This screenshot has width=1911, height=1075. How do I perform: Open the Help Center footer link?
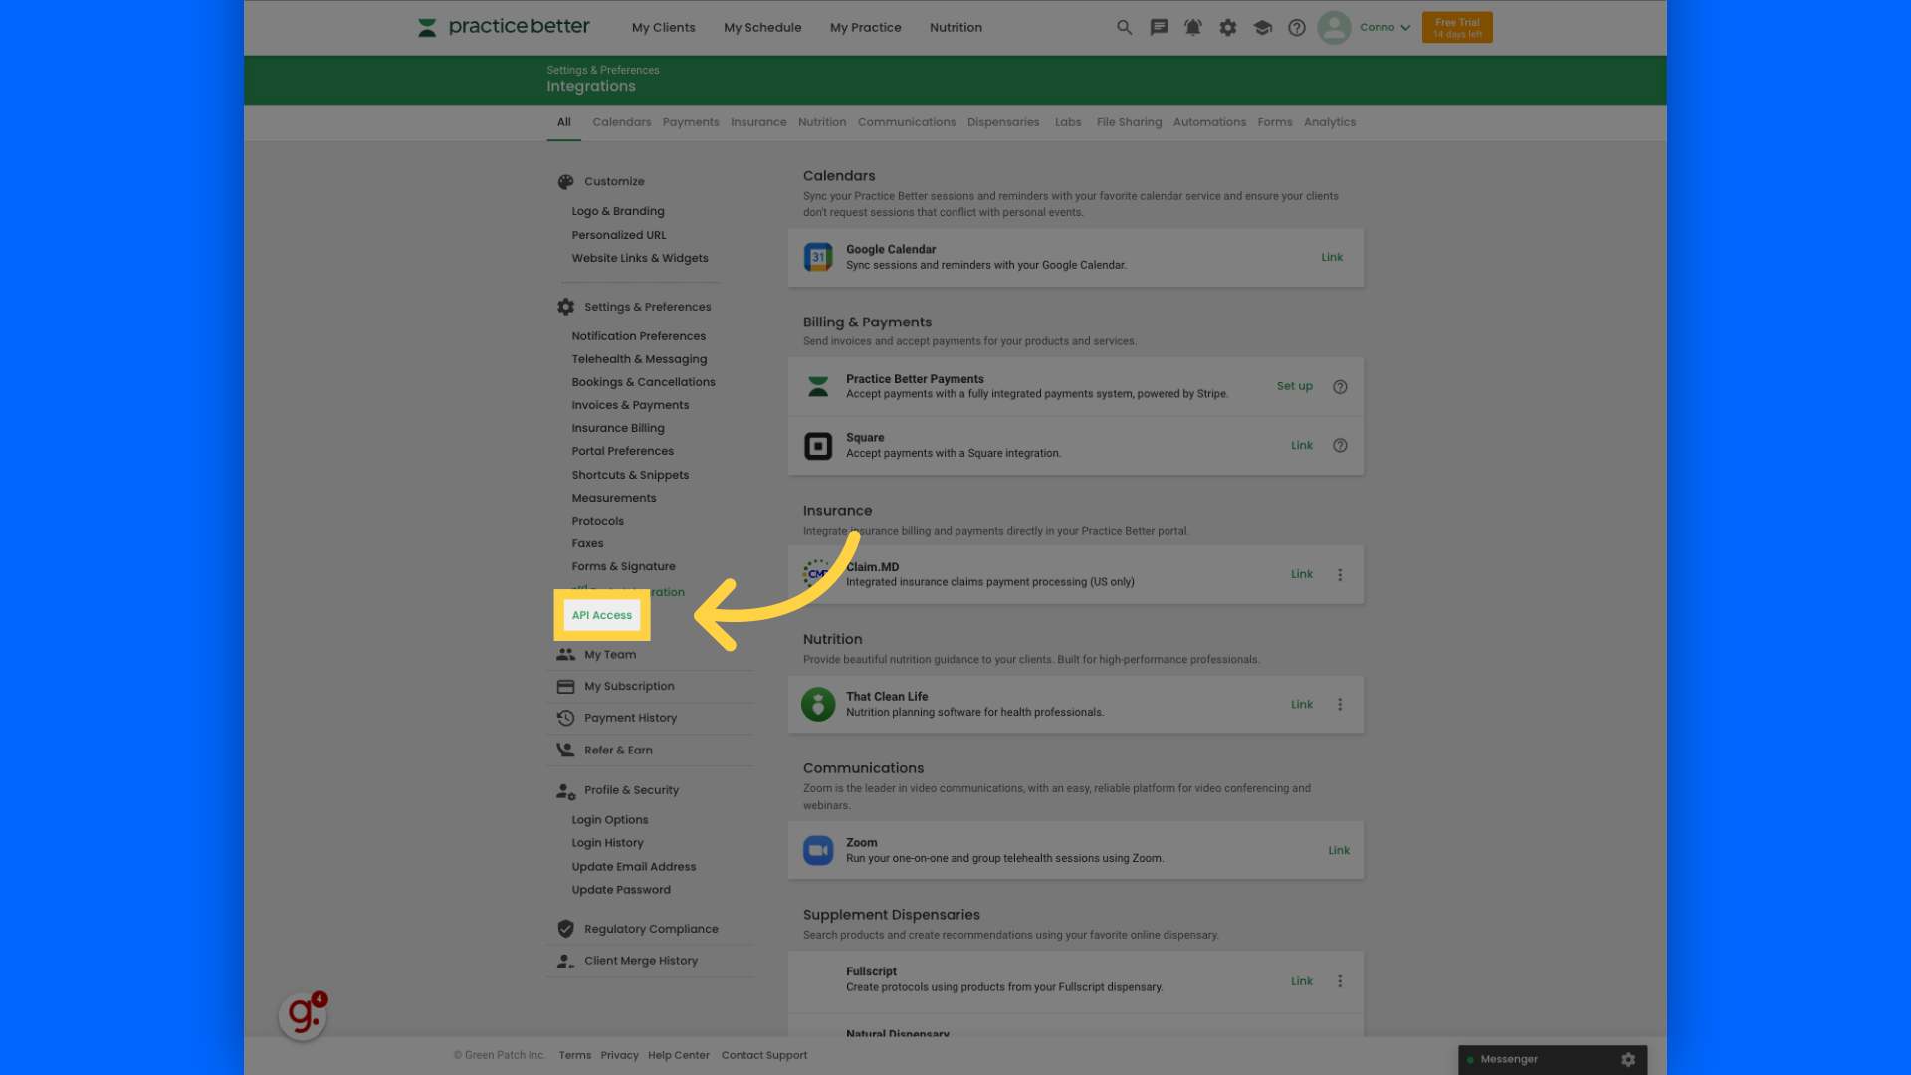pos(678,1055)
